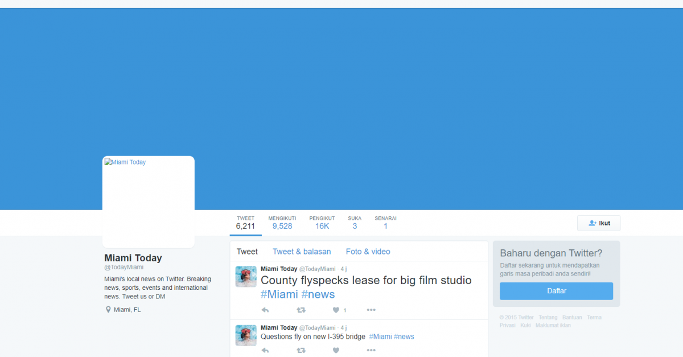Open the Privasi footer link

tap(508, 326)
